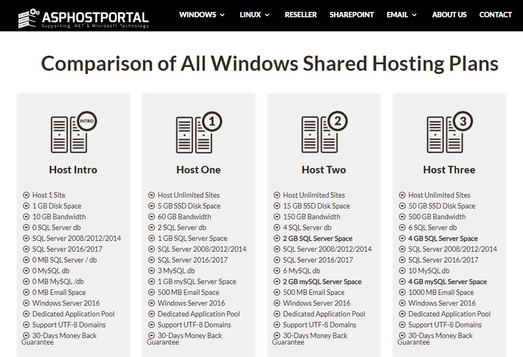Viewport: 523px width, 357px height.
Task: Click the bullet icon beside 2 GB SQL Server Space
Action: (277, 238)
